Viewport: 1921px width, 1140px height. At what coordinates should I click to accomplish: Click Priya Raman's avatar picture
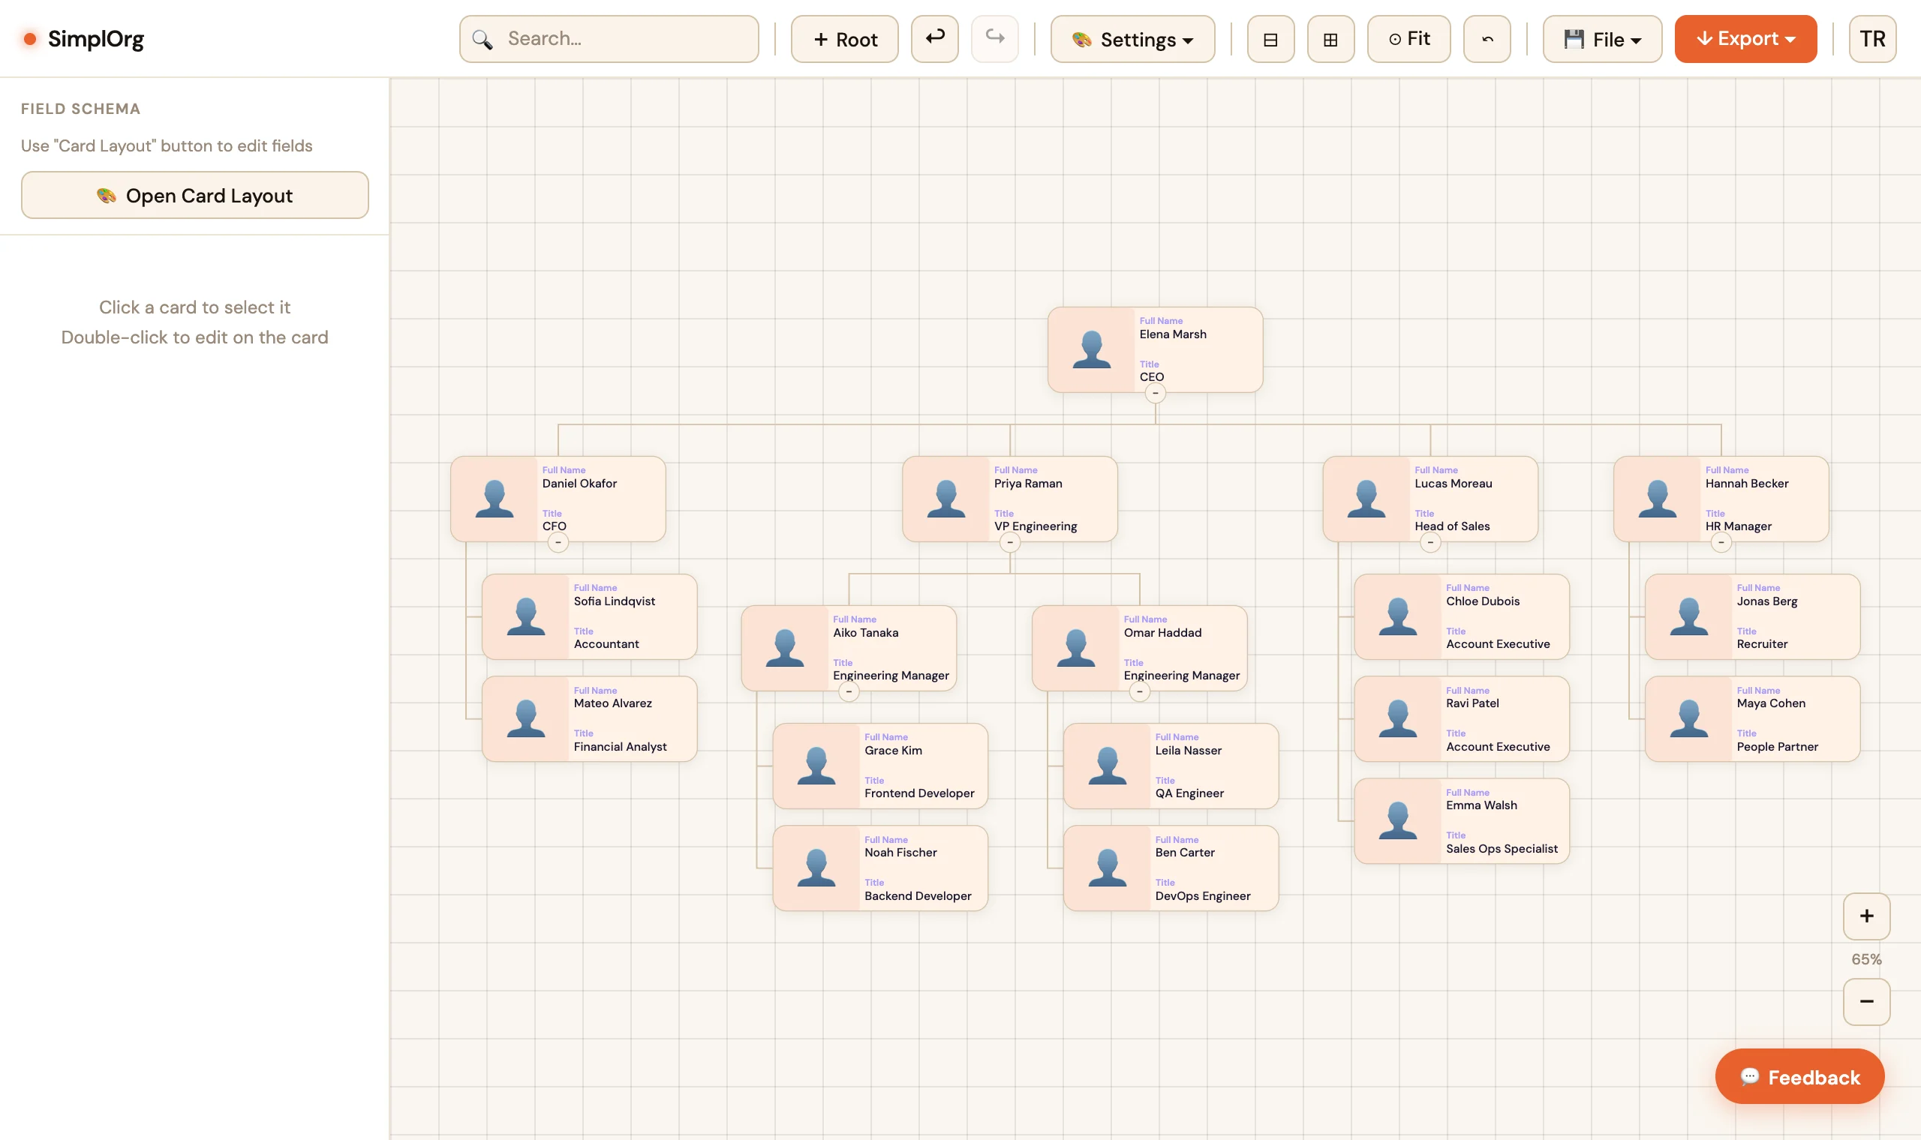(x=946, y=499)
